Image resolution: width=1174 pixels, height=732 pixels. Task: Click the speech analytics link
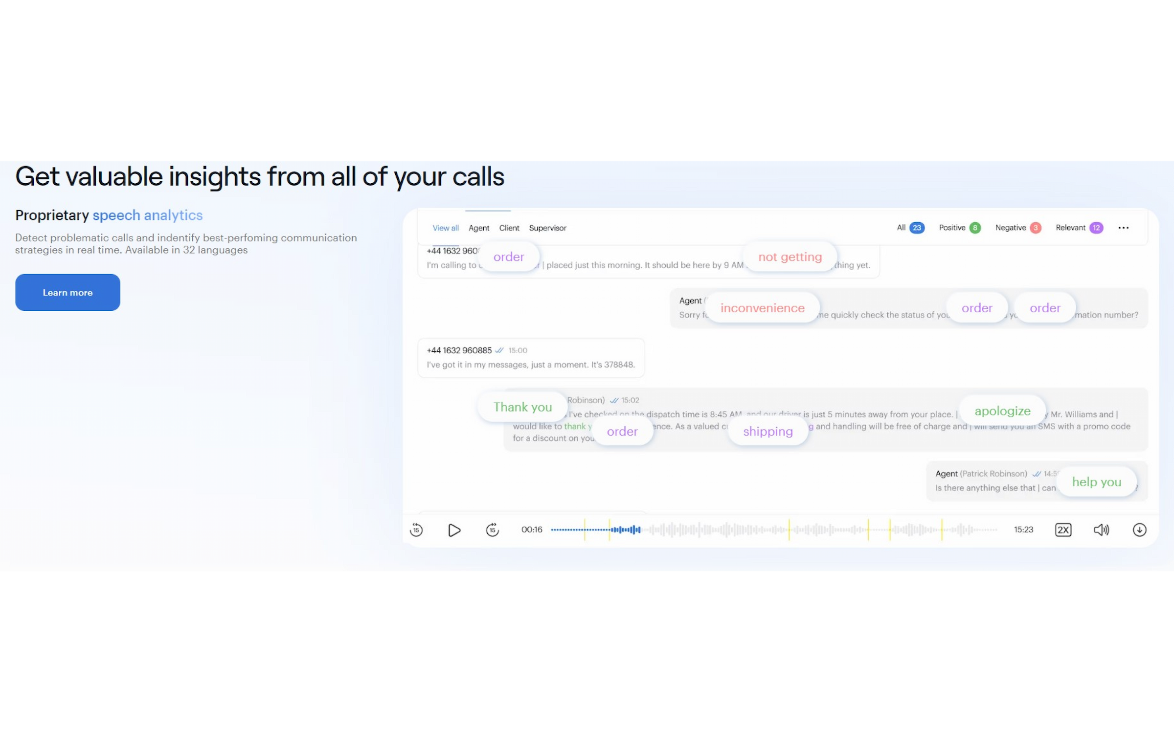pyautogui.click(x=148, y=215)
